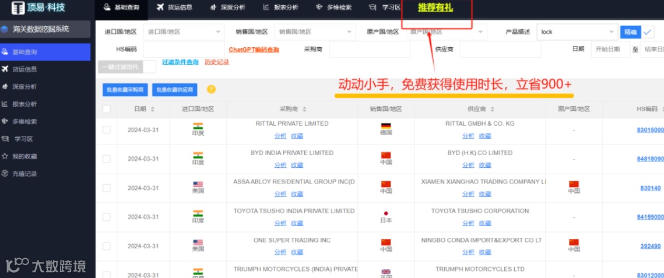
Task: Click 分析 under TOYOTA TSUSHO CORPORATION
Action: pos(468,223)
